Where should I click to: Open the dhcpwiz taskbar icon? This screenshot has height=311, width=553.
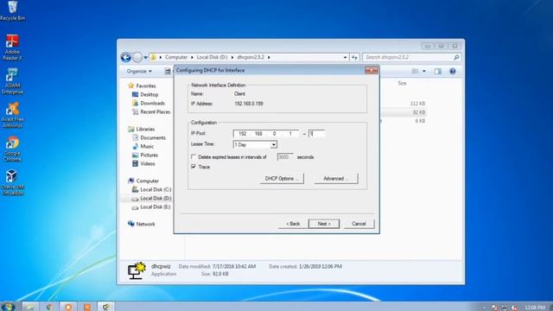pos(105,307)
